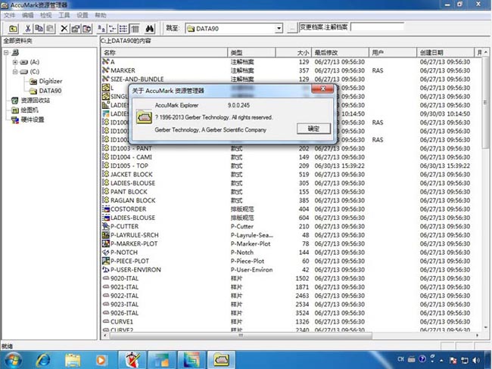
Task: Open the 检视 menu
Action: point(46,15)
